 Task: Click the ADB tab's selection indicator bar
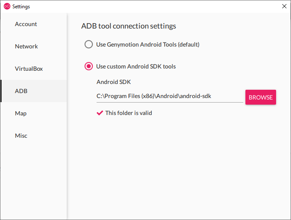(1, 91)
